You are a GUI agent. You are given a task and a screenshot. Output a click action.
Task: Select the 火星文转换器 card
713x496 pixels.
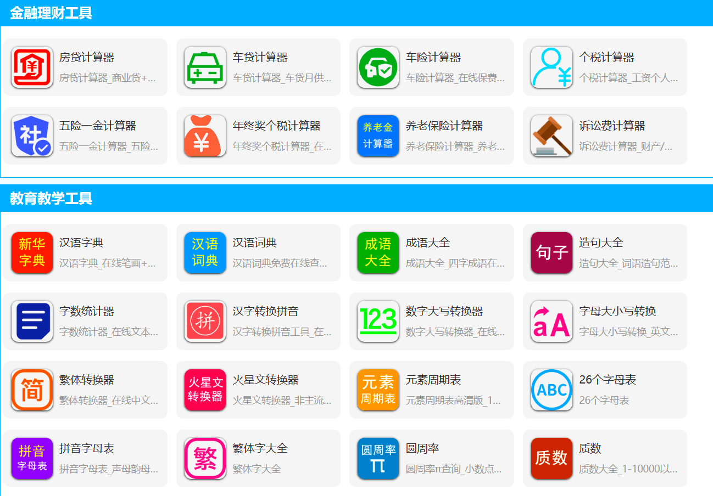(258, 390)
